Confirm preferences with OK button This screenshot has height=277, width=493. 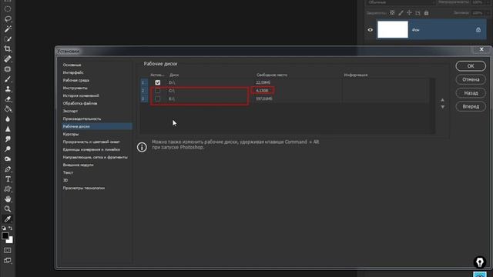point(471,66)
